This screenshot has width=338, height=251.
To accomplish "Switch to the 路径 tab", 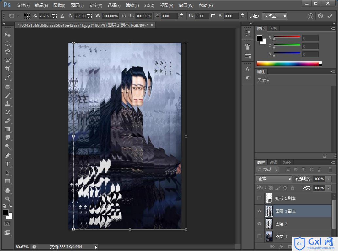I will 287,163.
